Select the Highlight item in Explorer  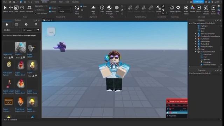pyautogui.click(x=204, y=26)
